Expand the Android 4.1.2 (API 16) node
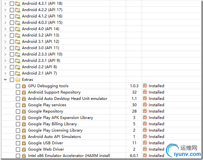The width and height of the screenshot is (203, 160). (5, 16)
